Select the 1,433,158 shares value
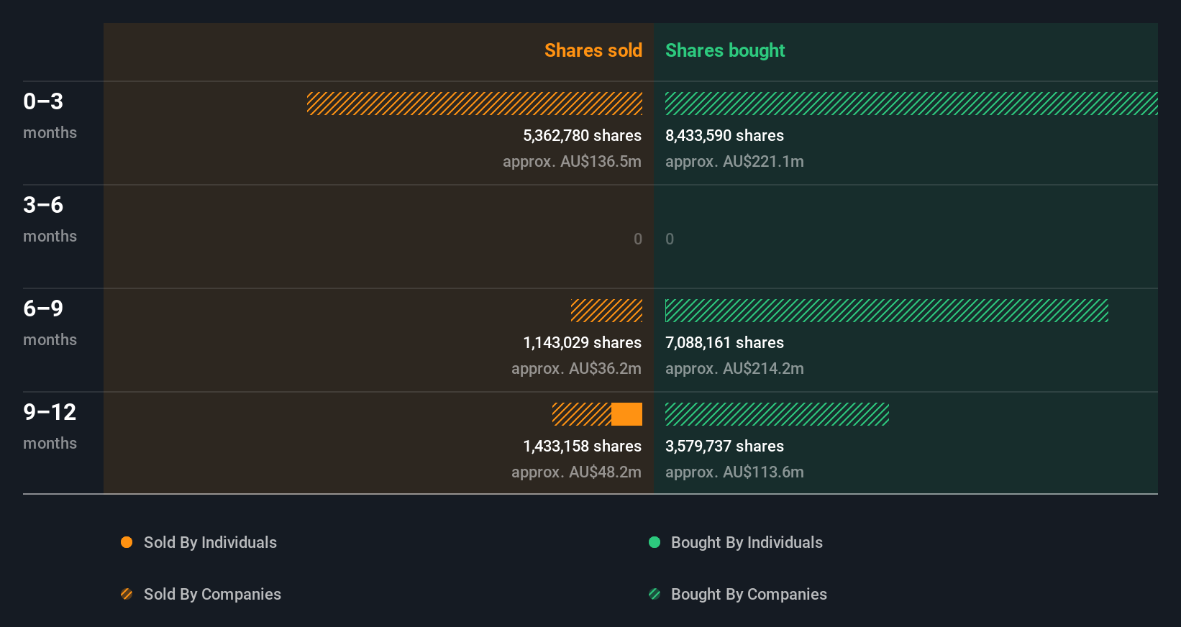Image resolution: width=1181 pixels, height=627 pixels. [x=582, y=446]
